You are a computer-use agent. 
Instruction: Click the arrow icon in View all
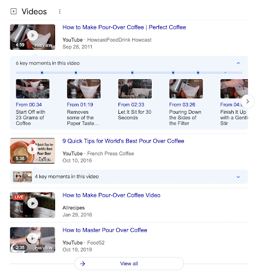(82, 264)
